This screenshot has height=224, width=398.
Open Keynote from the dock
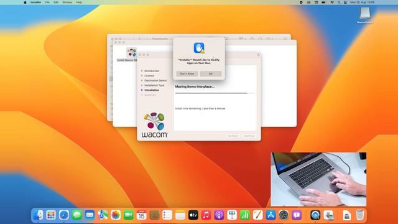tap(232, 215)
